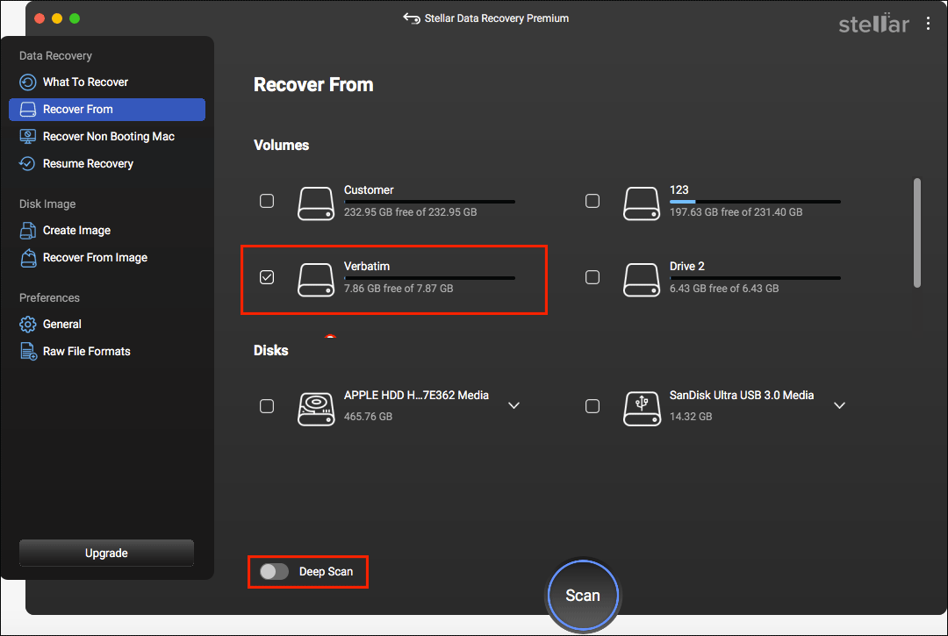Click the 'SanDisk Ultra USB 3.0 Media' label
The height and width of the screenshot is (636, 948).
click(742, 395)
